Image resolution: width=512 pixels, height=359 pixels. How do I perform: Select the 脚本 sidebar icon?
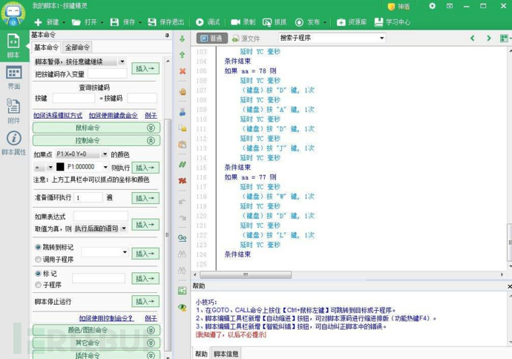pyautogui.click(x=13, y=46)
